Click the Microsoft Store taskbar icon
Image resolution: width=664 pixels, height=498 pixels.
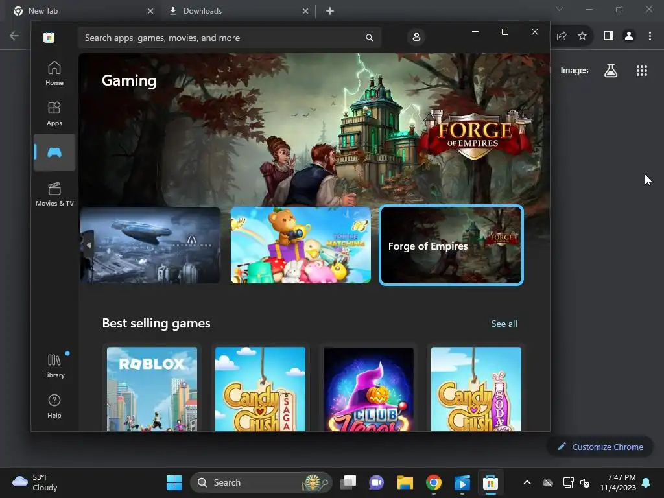click(x=490, y=482)
